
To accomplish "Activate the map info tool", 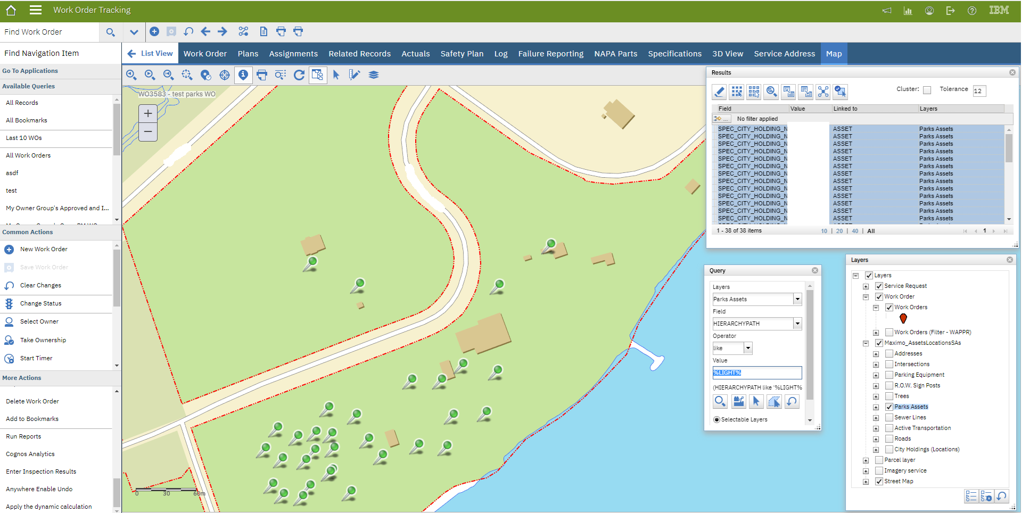I will coord(243,75).
